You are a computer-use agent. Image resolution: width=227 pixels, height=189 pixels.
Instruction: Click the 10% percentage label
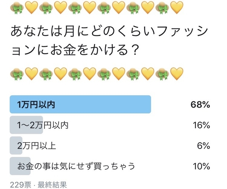[201, 166]
